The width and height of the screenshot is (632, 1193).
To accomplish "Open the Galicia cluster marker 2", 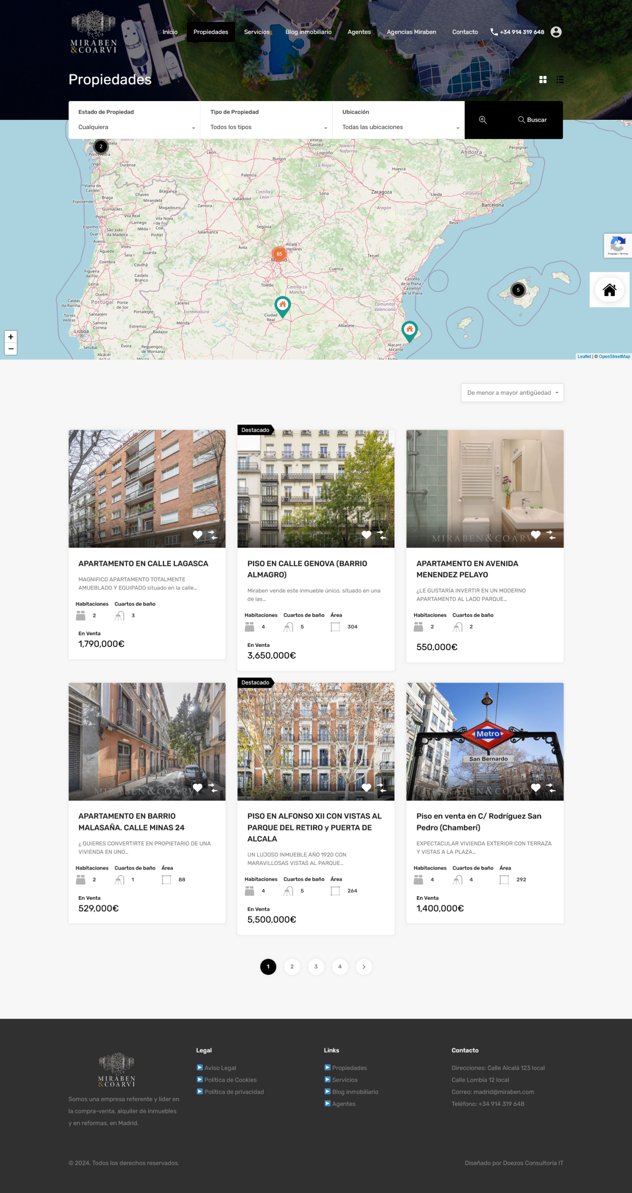I will pos(101,146).
